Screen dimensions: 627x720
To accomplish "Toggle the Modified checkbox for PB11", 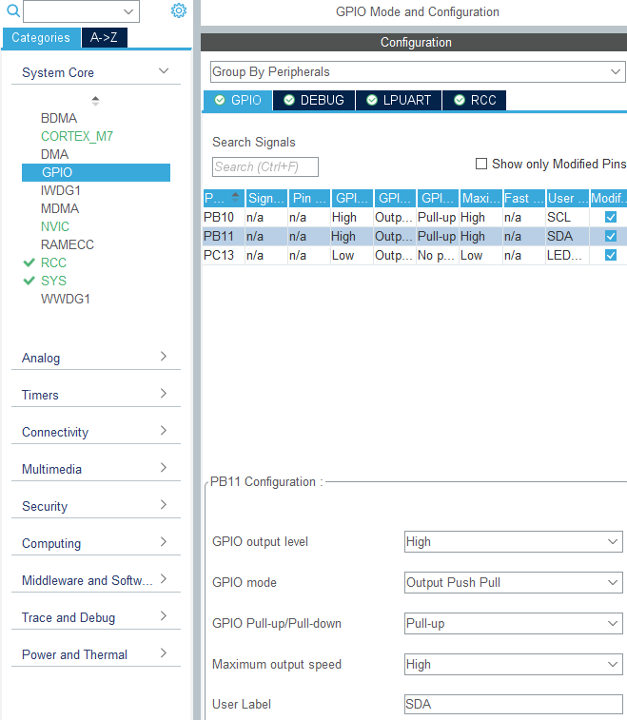I will point(611,236).
